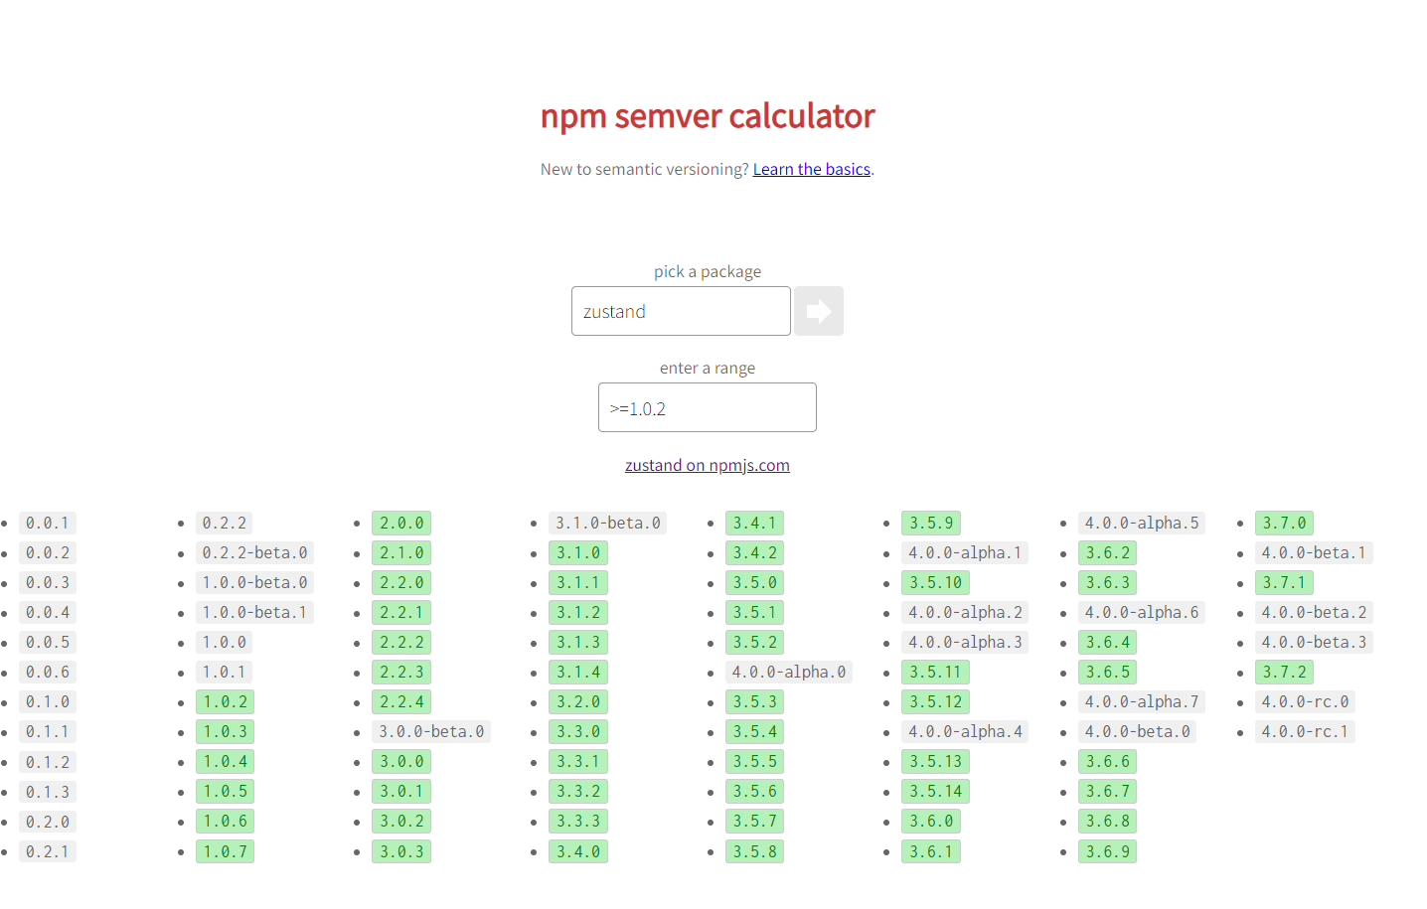This screenshot has width=1427, height=909.
Task: Click version 4.0.0-alpha.0
Action: click(789, 672)
